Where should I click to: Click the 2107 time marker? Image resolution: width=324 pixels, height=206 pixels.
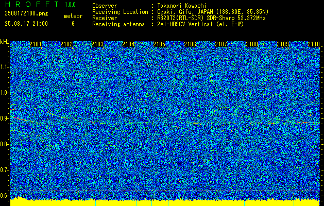[x=221, y=44]
